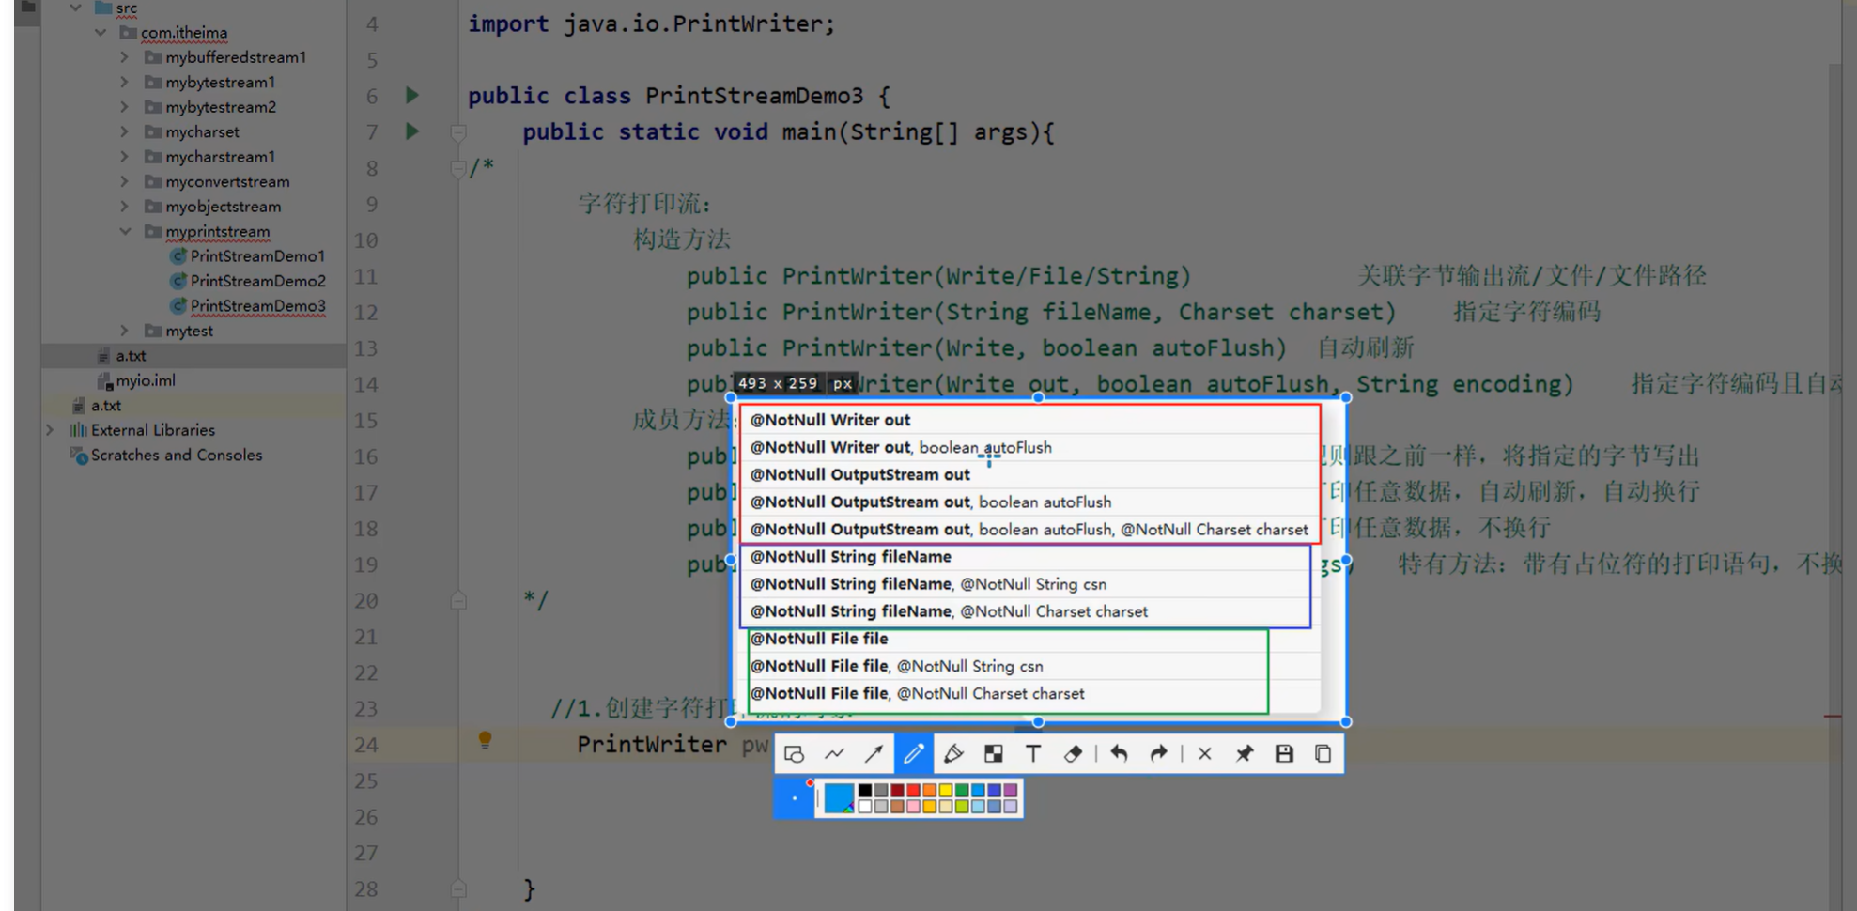This screenshot has width=1857, height=911.
Task: Expand the mytest folder
Action: pyautogui.click(x=123, y=331)
